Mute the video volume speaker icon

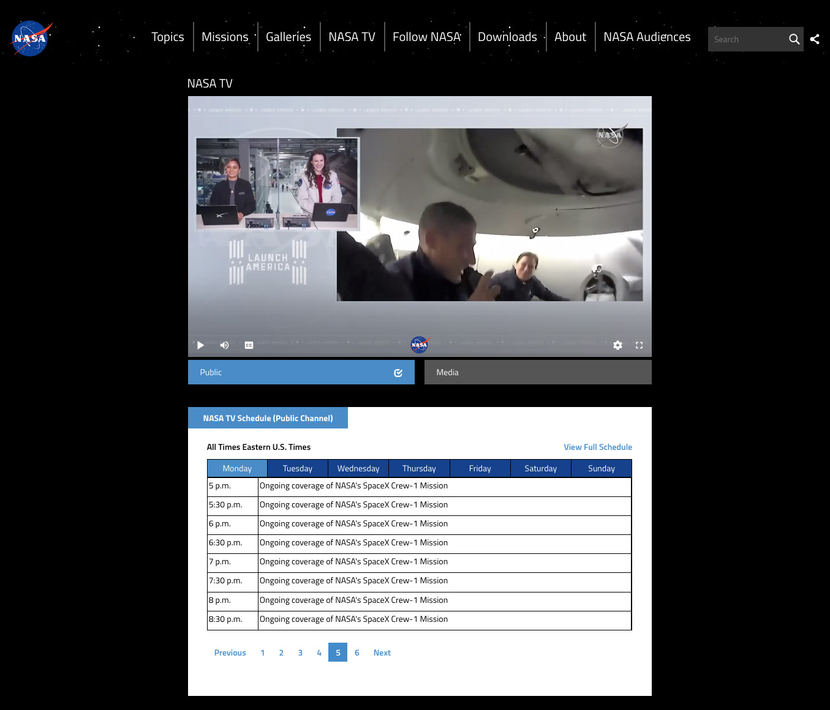point(224,345)
